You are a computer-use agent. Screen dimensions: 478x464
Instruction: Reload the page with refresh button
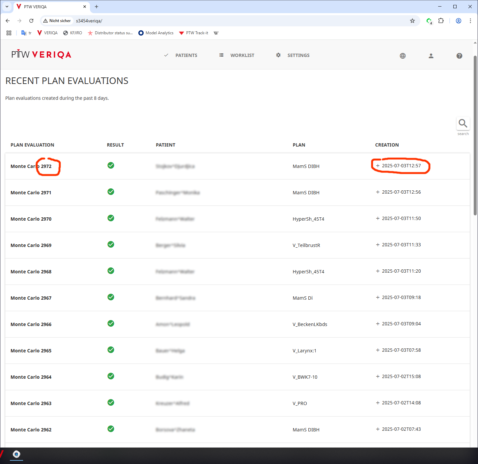[31, 21]
